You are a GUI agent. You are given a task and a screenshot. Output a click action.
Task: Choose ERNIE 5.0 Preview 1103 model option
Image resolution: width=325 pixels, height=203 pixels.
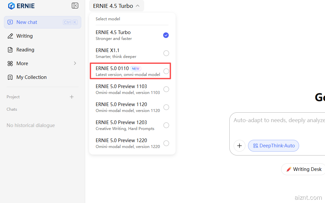pos(128,89)
